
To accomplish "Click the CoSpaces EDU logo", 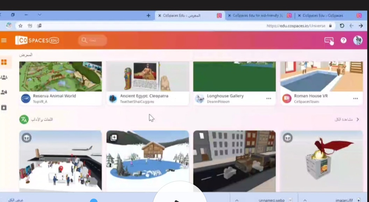I will [37, 40].
